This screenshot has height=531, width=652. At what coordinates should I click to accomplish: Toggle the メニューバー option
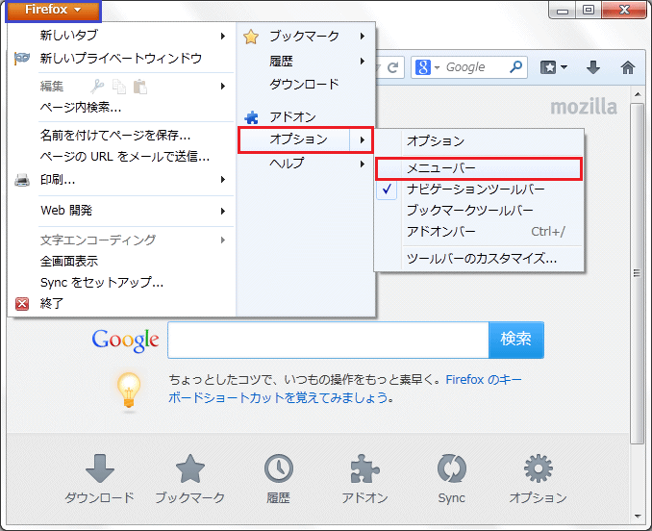(x=479, y=168)
